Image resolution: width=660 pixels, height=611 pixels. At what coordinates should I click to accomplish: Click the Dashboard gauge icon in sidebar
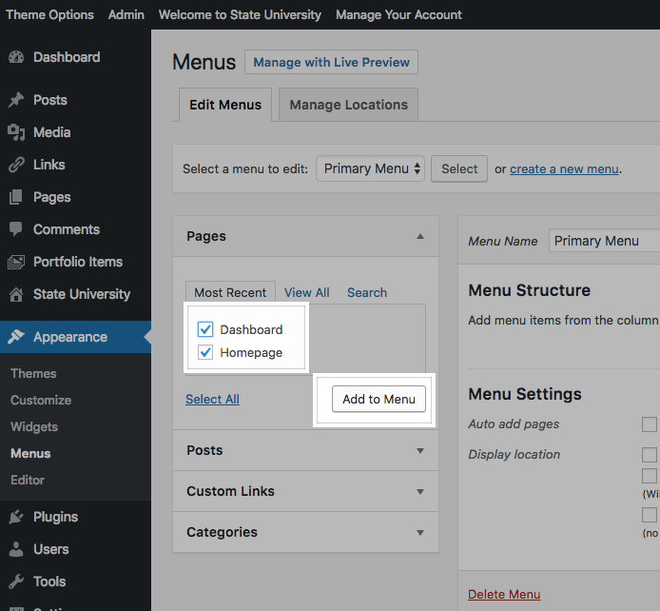tap(16, 57)
